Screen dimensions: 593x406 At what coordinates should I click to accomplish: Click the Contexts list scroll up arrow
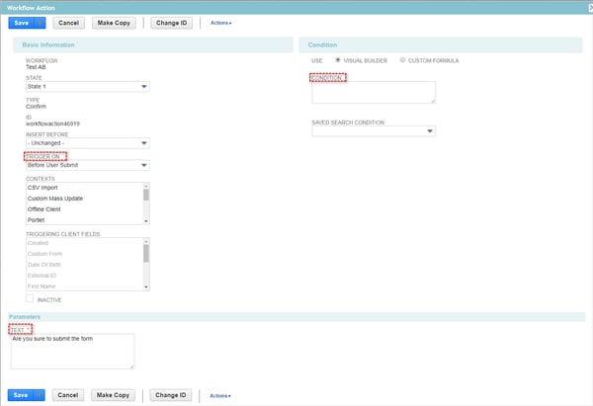click(146, 186)
